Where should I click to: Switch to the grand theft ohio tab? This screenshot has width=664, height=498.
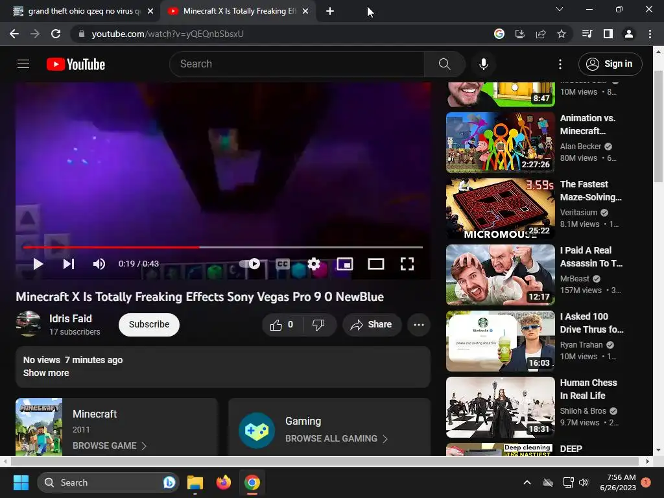[x=80, y=11]
